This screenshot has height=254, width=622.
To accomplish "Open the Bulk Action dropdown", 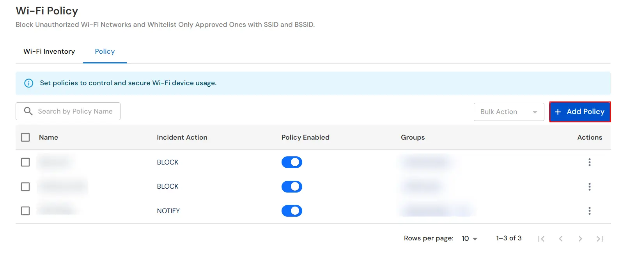I will pos(509,112).
